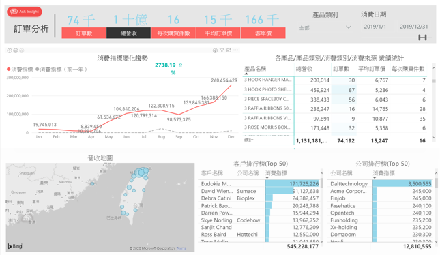Click the start date field 2019/1/1
Screen dimensions: 440x255
(x=375, y=27)
